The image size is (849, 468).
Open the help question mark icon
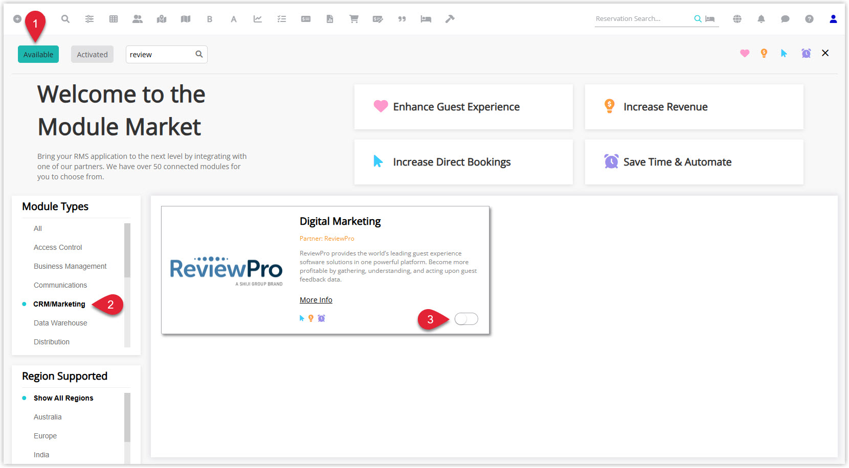809,19
